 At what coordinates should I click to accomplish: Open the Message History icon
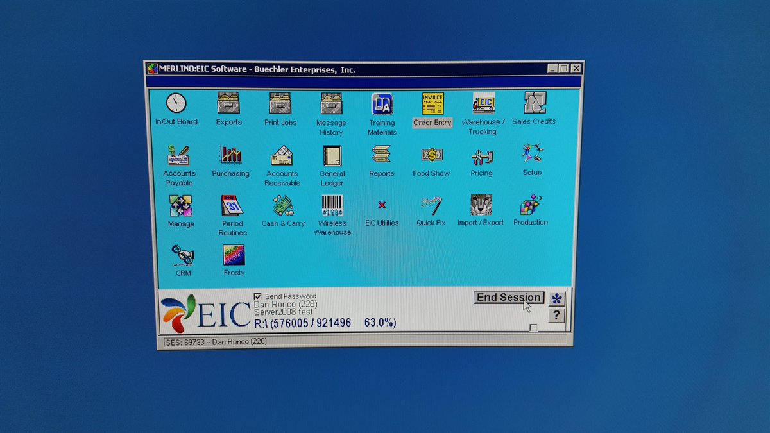coord(331,103)
